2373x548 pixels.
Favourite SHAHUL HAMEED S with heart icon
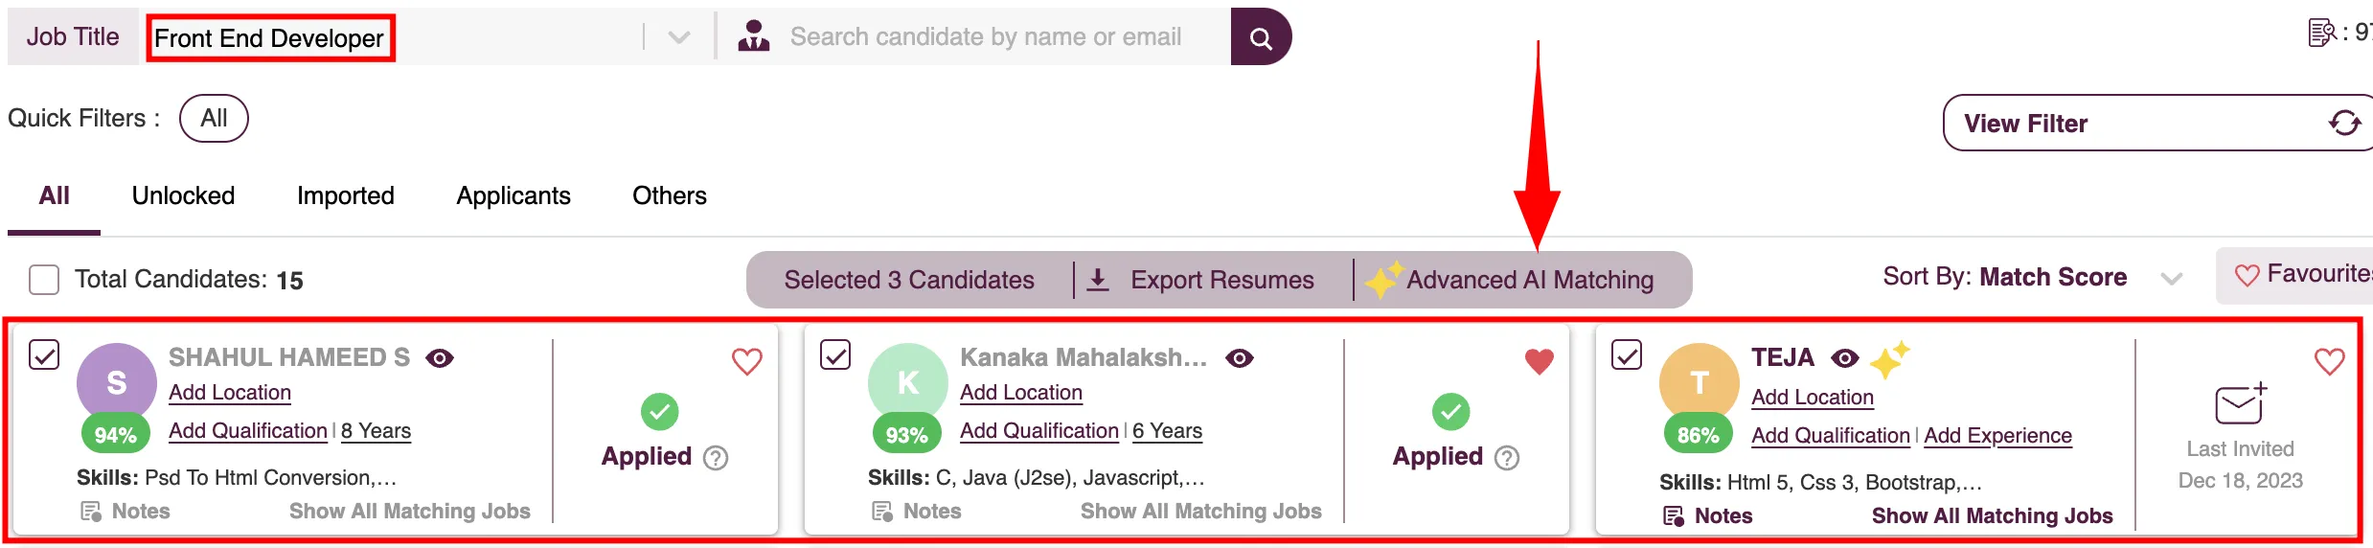tap(746, 361)
